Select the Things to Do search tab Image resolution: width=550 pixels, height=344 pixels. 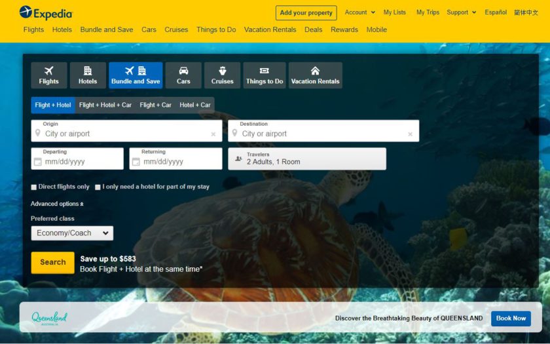265,75
